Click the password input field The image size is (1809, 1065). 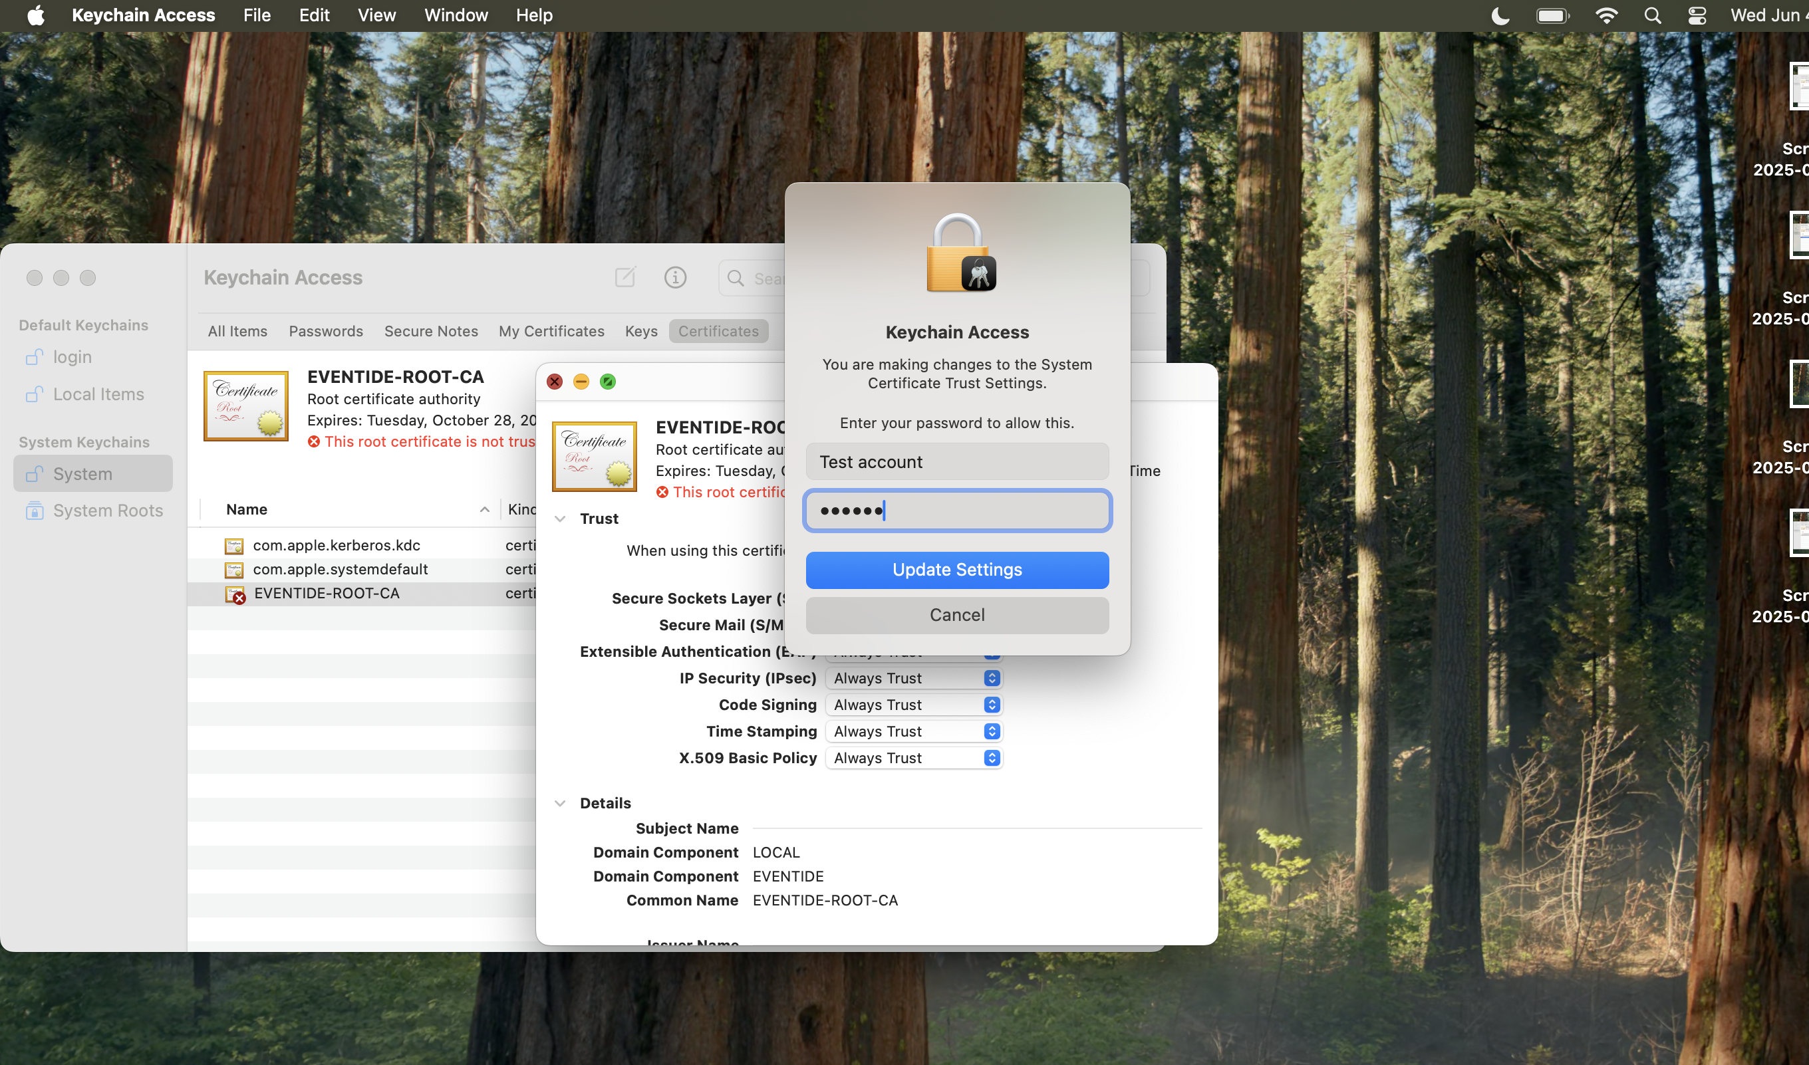[x=957, y=511]
